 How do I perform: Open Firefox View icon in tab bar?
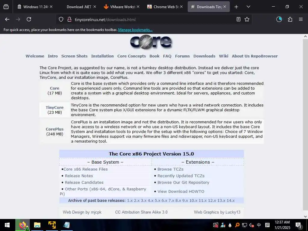coord(6,7)
